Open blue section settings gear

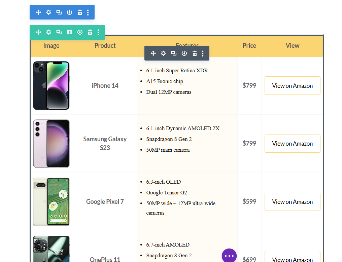click(48, 12)
